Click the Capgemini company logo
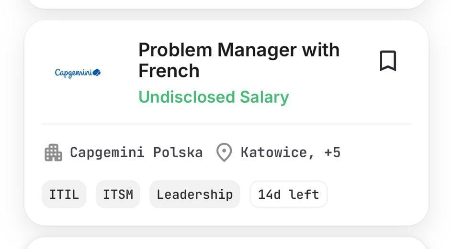Screen dimensions: 453x249 pos(78,73)
